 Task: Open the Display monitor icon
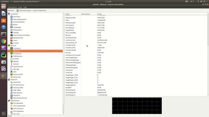[11, 32]
